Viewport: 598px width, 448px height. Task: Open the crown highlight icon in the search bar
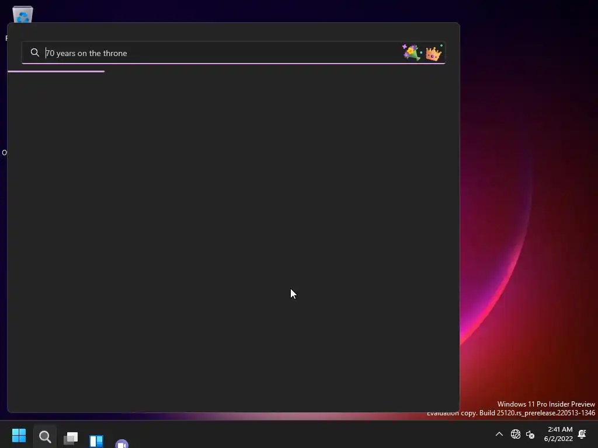434,53
